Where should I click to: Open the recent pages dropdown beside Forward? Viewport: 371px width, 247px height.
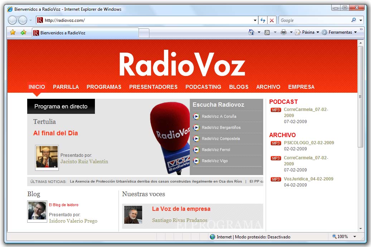(x=30, y=20)
